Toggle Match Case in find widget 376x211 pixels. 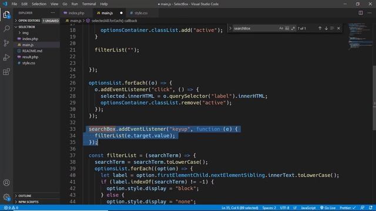click(x=281, y=28)
